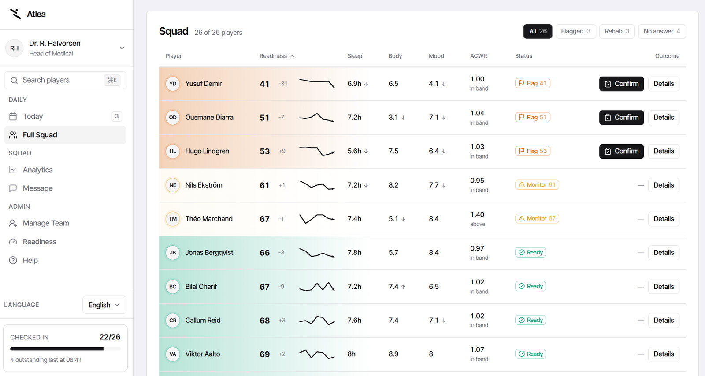This screenshot has width=705, height=376.
Task: Click Bilal Cherif's Ready badge
Action: (x=531, y=286)
